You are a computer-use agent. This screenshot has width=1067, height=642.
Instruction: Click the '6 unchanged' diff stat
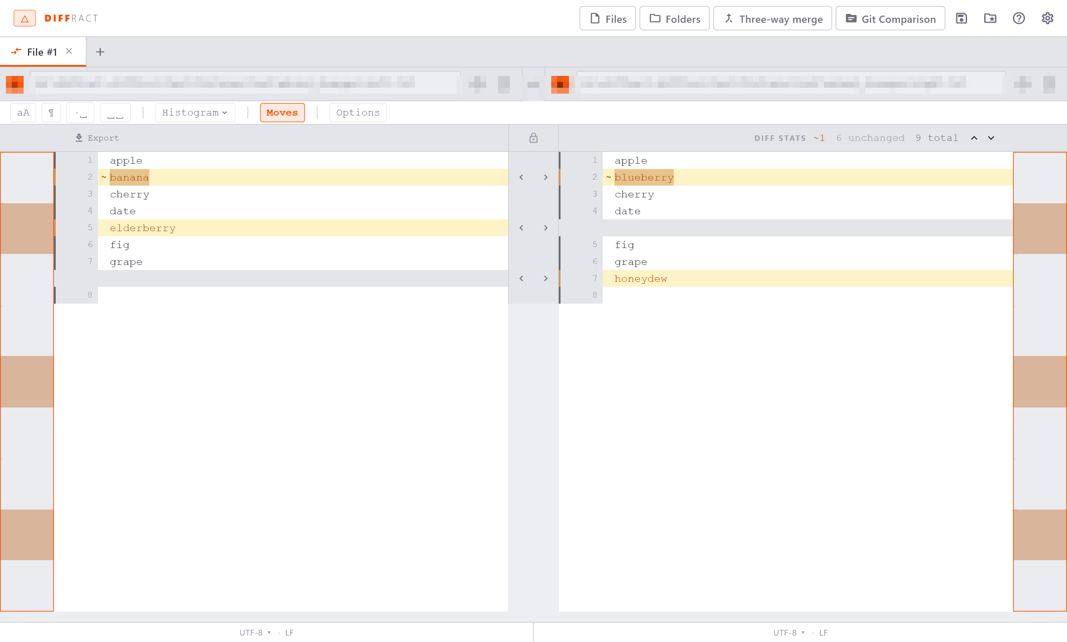pos(870,138)
